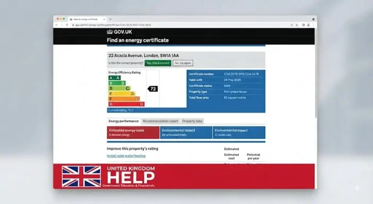Screen dimensions: 373x204
Task: Open the Install solar water heating link
Action: [x=126, y=156]
